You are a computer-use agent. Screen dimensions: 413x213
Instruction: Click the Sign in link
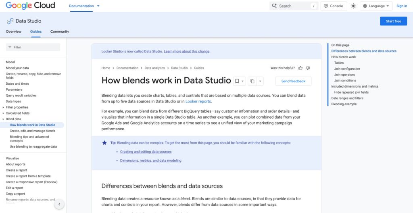402,6
